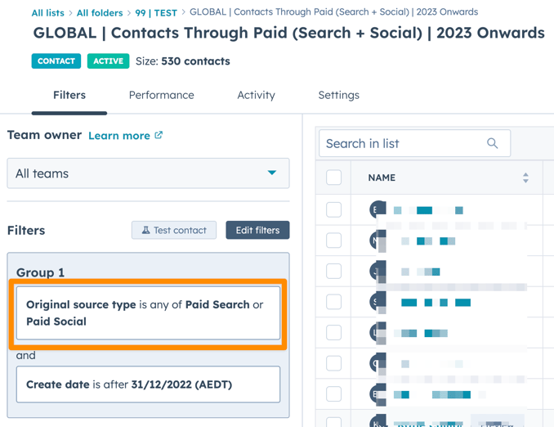Open the Original source type filter
This screenshot has height=427, width=554.
[x=148, y=313]
